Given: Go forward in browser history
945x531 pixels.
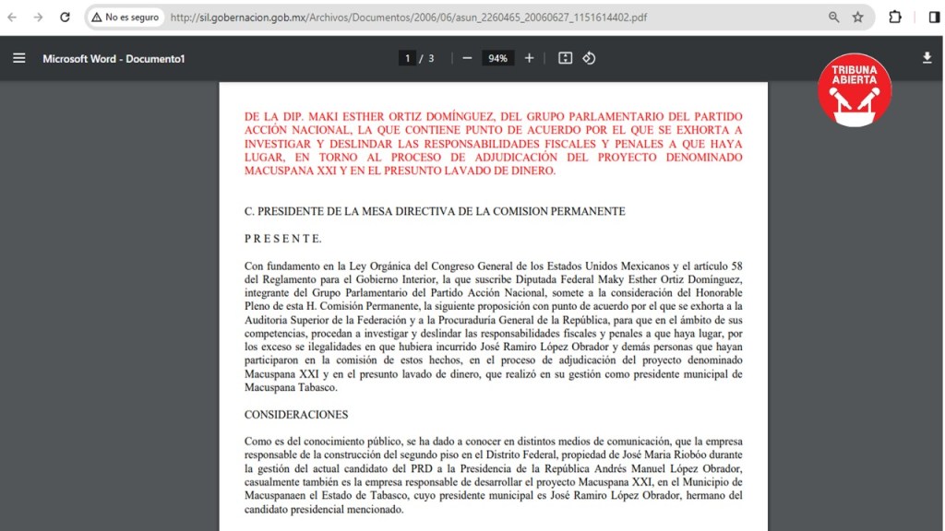Looking at the screenshot, I should click(x=38, y=17).
